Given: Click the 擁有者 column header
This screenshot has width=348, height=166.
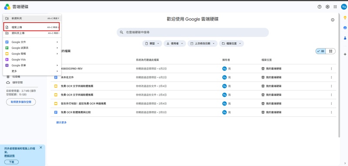Looking at the screenshot, I should click(x=226, y=60).
